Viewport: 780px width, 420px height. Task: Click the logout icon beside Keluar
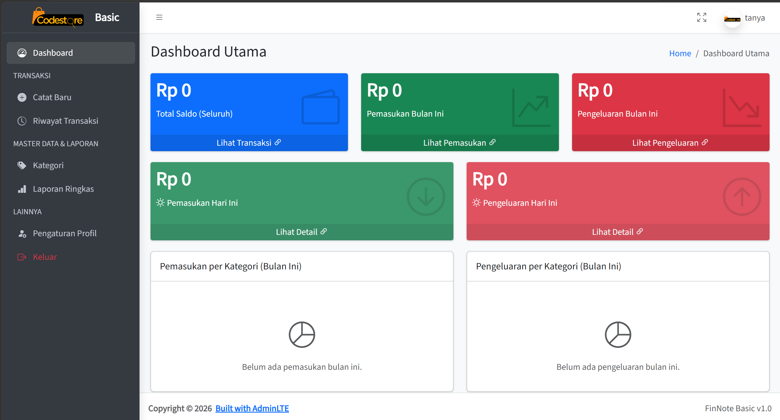point(22,257)
